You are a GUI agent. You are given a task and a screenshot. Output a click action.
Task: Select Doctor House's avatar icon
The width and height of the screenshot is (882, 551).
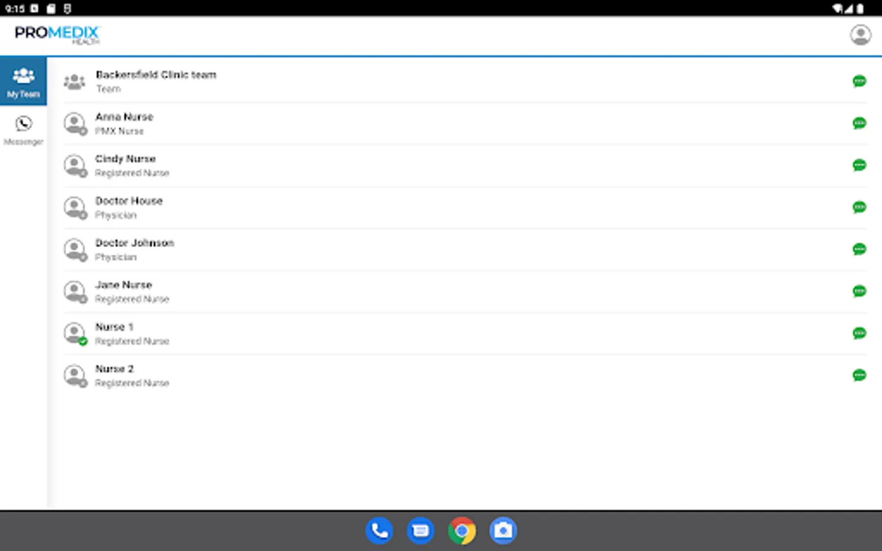[75, 208]
